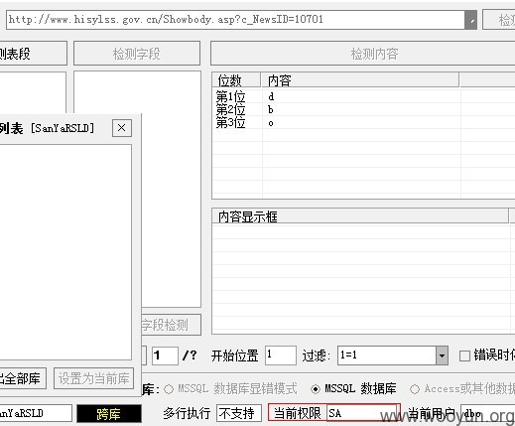Click the 开始位置 input field
The width and height of the screenshot is (515, 426).
281,355
